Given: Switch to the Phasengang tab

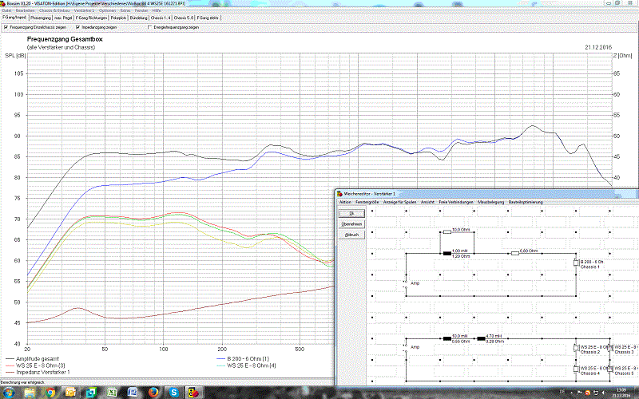Looking at the screenshot, I should click(39, 16).
